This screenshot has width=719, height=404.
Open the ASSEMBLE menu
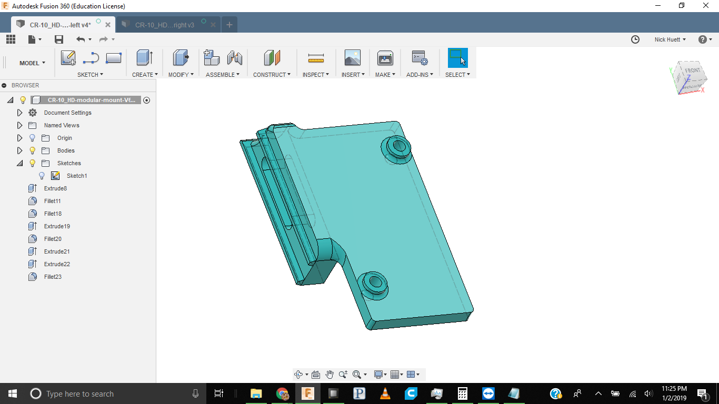pos(223,75)
